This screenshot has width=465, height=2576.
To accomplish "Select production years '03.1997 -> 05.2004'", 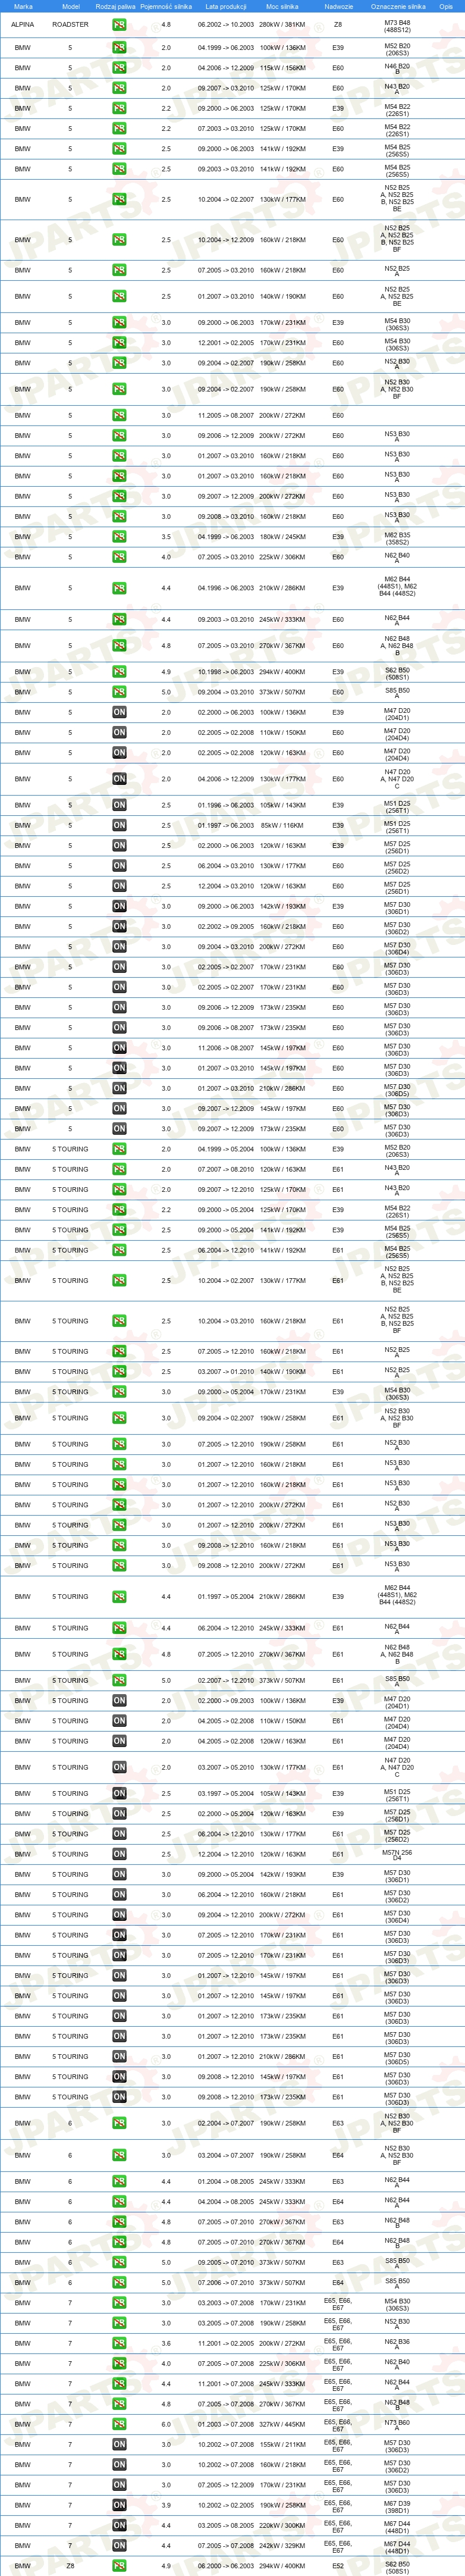I will pos(225,1793).
